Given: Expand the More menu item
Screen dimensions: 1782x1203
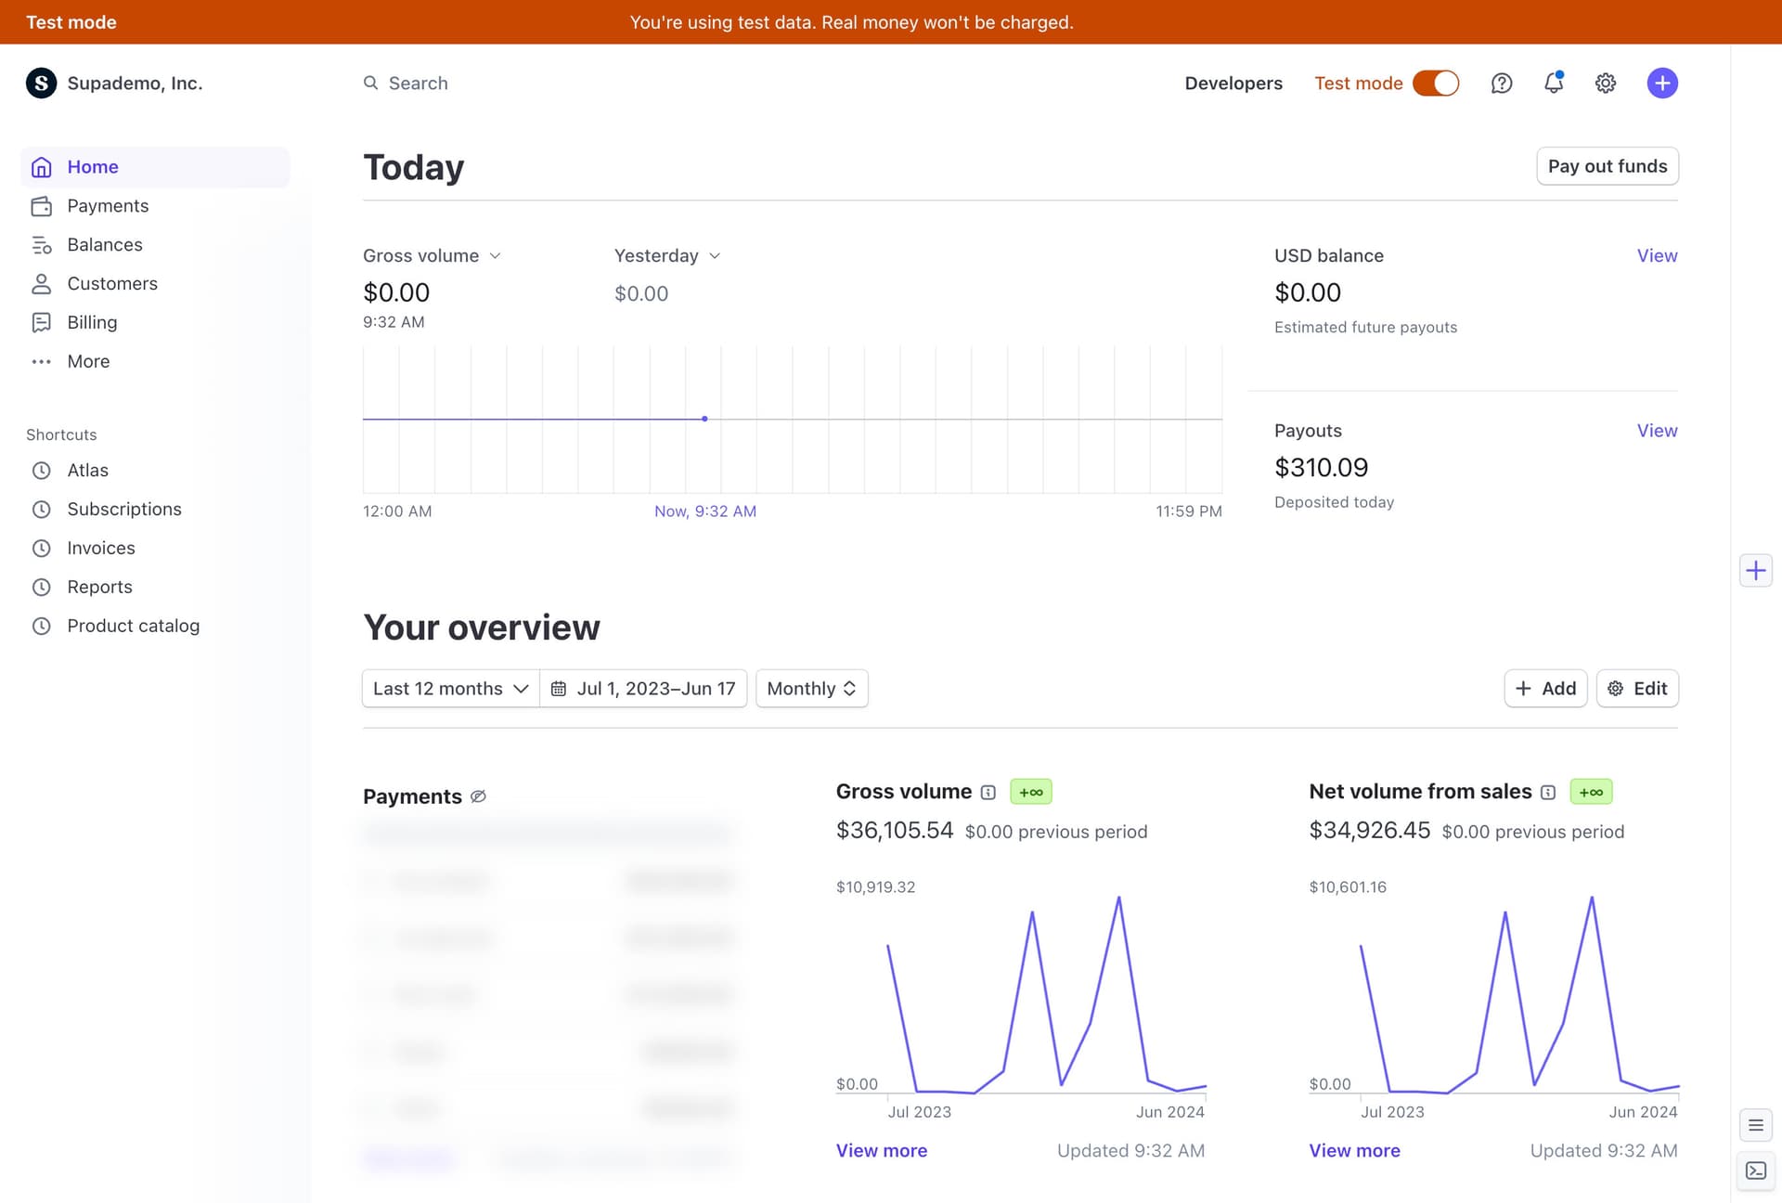Looking at the screenshot, I should (88, 361).
